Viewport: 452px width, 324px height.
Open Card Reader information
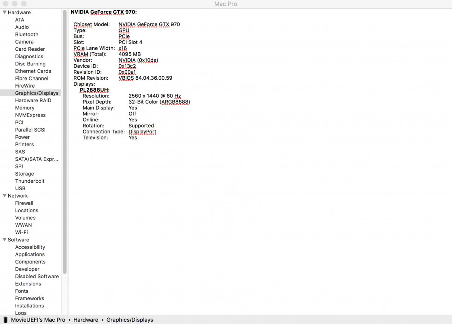[x=30, y=49]
